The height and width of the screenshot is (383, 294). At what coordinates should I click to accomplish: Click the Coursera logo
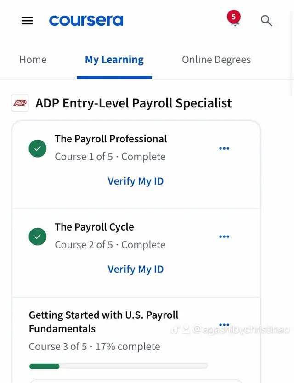click(86, 21)
